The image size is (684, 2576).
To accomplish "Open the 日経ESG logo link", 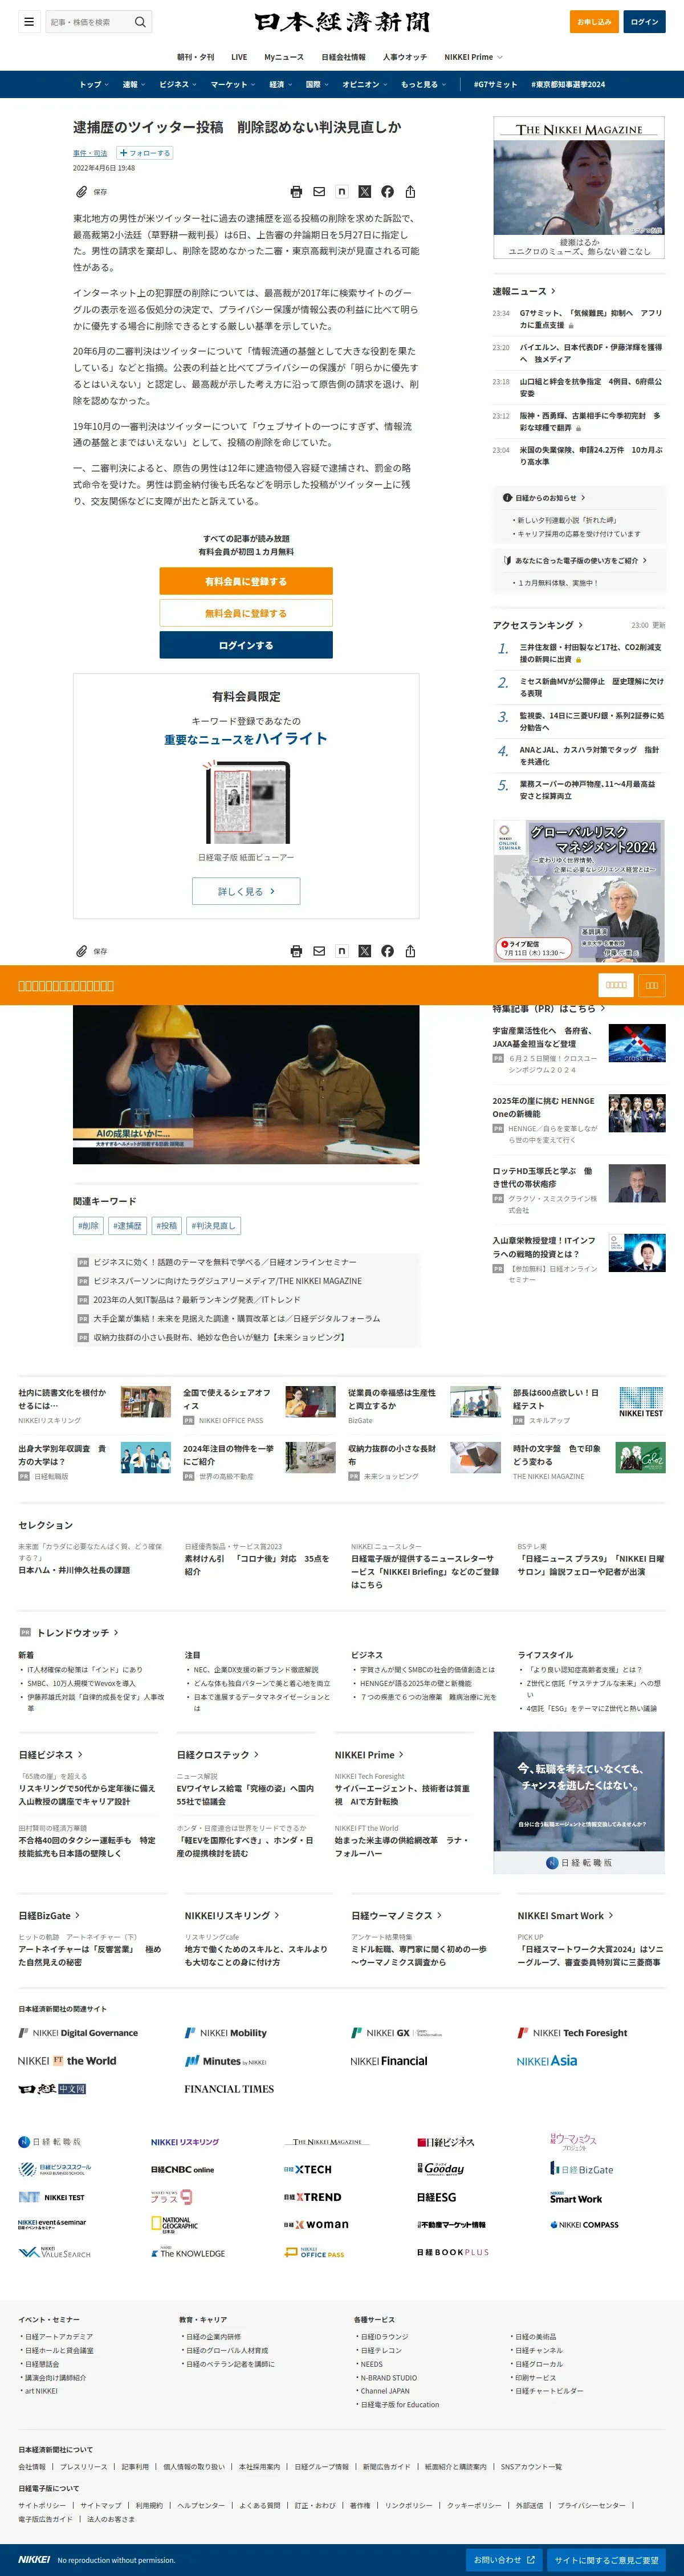I will point(437,2197).
